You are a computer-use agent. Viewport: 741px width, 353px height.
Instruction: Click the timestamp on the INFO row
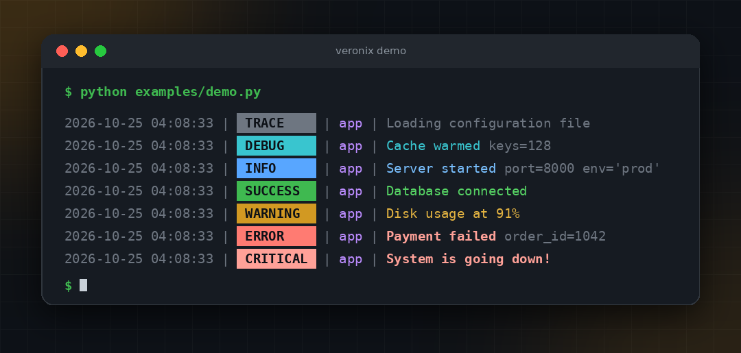click(139, 169)
